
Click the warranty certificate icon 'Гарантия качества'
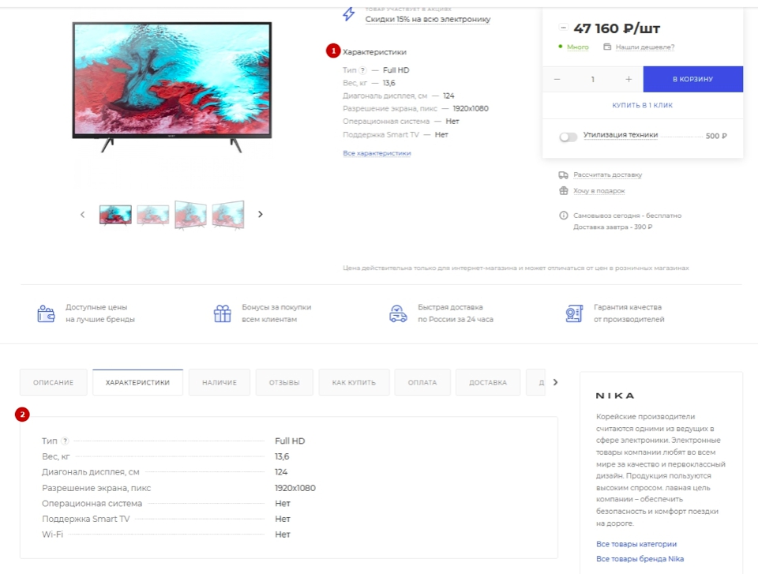point(574,313)
